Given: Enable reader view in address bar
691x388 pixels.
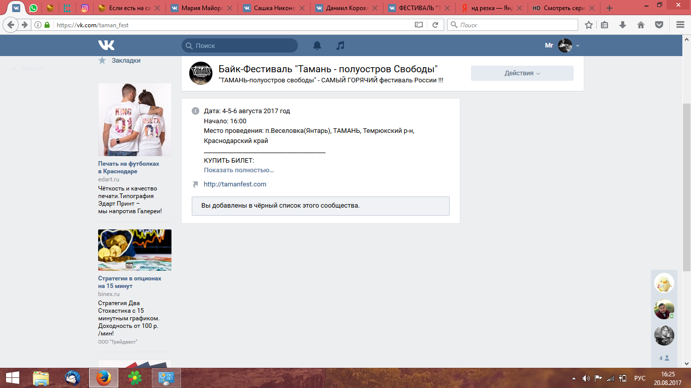Looking at the screenshot, I should 418,25.
